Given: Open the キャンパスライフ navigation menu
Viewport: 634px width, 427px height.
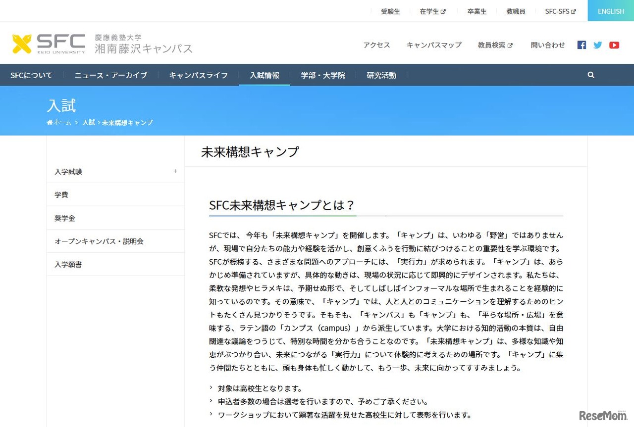Looking at the screenshot, I should pos(198,75).
